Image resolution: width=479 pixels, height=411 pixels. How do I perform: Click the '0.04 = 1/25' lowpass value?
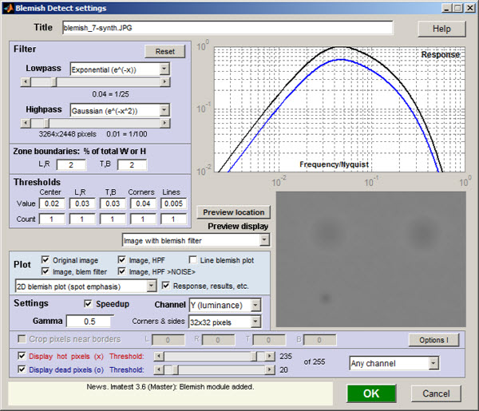[111, 94]
